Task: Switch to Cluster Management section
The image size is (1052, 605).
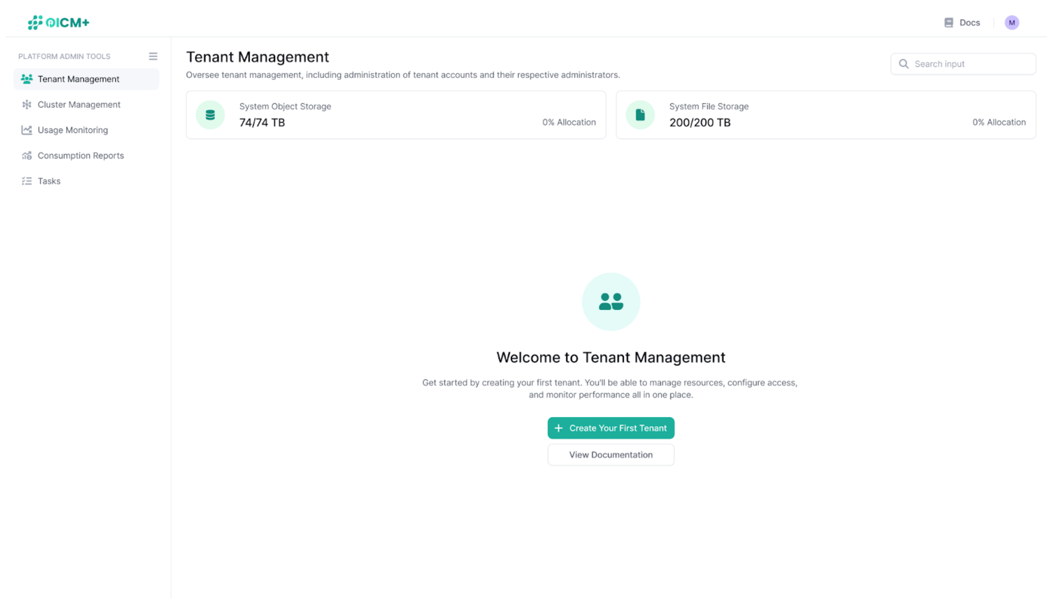Action: [x=79, y=104]
